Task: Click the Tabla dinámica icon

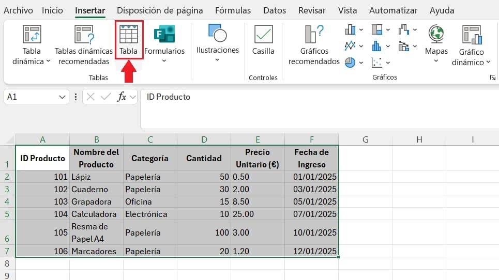Action: pos(32,34)
